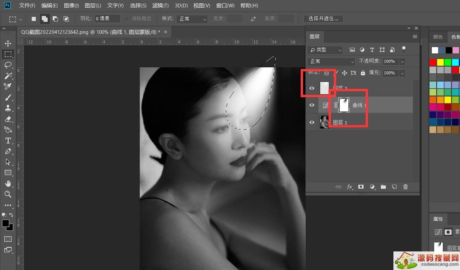This screenshot has height=270, width=460.
Task: Select the Brush tool
Action: tap(8, 97)
